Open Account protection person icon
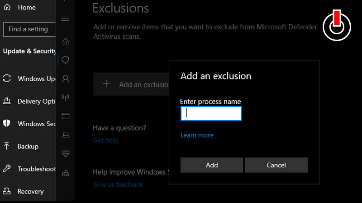This screenshot has width=362, height=203. click(66, 78)
